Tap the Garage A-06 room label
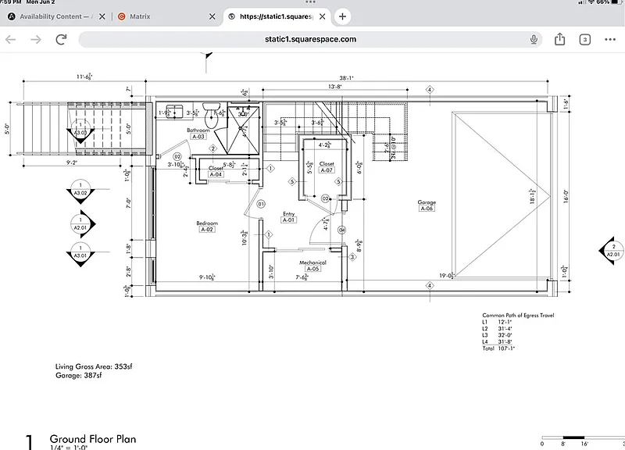Viewport: 625px width, 450px height. (427, 205)
